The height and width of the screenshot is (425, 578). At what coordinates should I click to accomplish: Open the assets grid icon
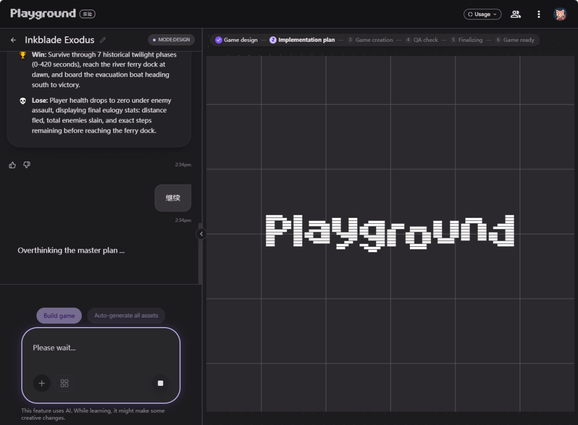tap(64, 383)
